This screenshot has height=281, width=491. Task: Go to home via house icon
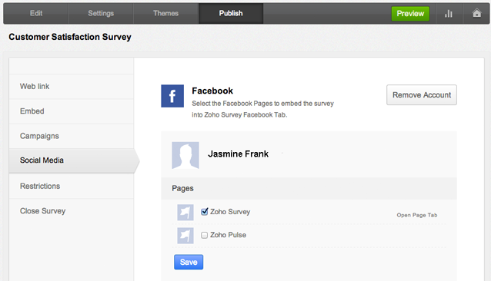tap(476, 13)
